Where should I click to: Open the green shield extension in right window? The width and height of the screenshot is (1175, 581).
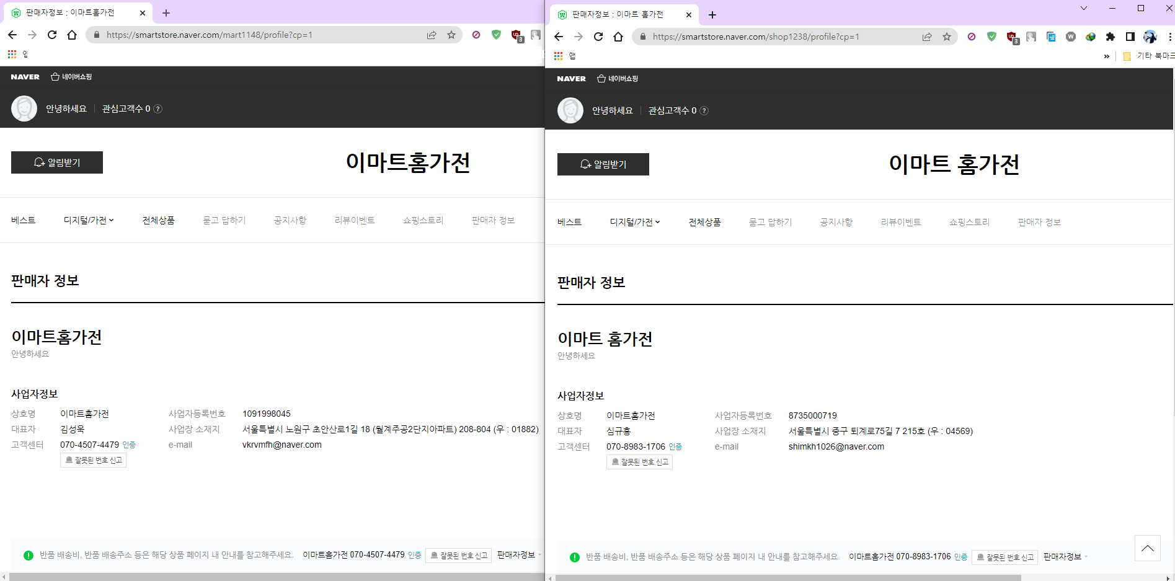point(991,37)
